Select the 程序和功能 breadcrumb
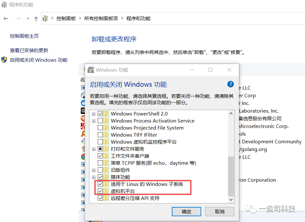Image resolution: width=305 pixels, height=222 pixels. (138, 18)
